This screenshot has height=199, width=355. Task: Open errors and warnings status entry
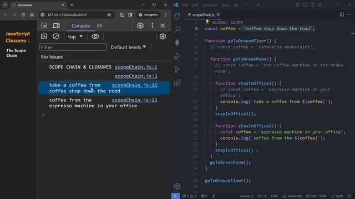(x=189, y=196)
